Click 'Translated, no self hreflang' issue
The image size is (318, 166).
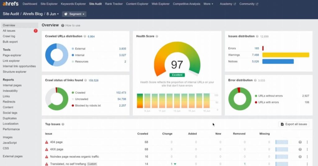coord(68,164)
